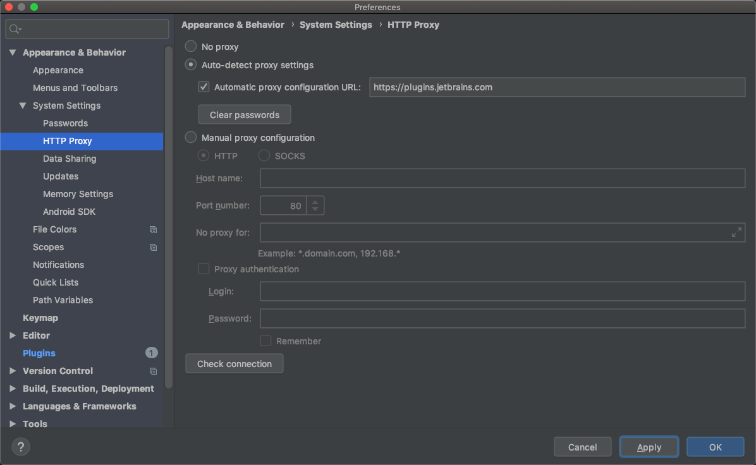Collapse the Appearance & Behavior tree node
Screen dimensions: 756x465
[x=13, y=52]
